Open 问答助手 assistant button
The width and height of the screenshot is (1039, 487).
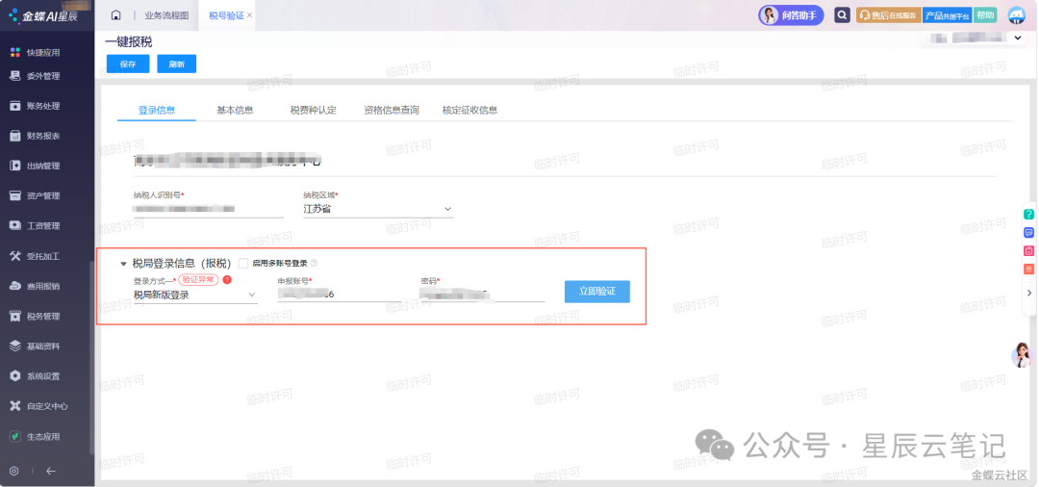[x=791, y=15]
